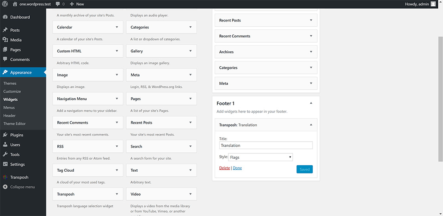Click the Media icon in sidebar
The height and width of the screenshot is (216, 443).
pos(5,40)
